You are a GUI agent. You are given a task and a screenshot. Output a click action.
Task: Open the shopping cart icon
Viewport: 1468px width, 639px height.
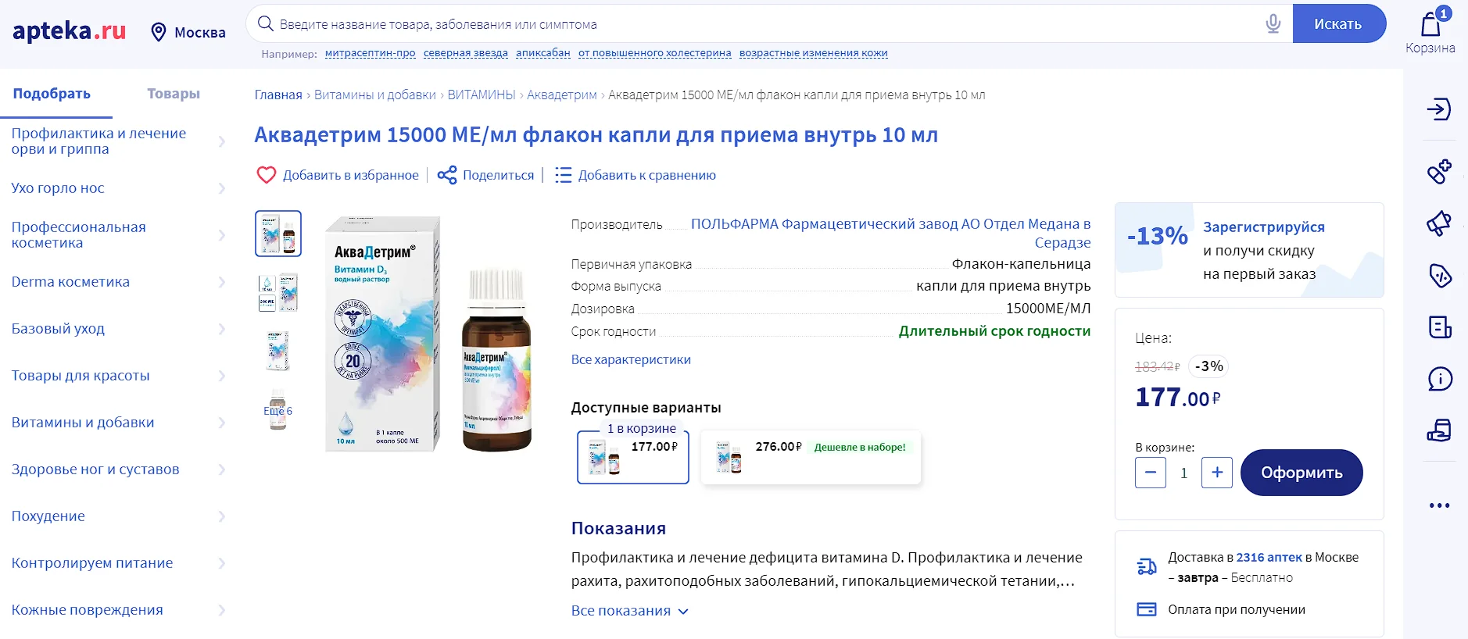click(x=1430, y=26)
